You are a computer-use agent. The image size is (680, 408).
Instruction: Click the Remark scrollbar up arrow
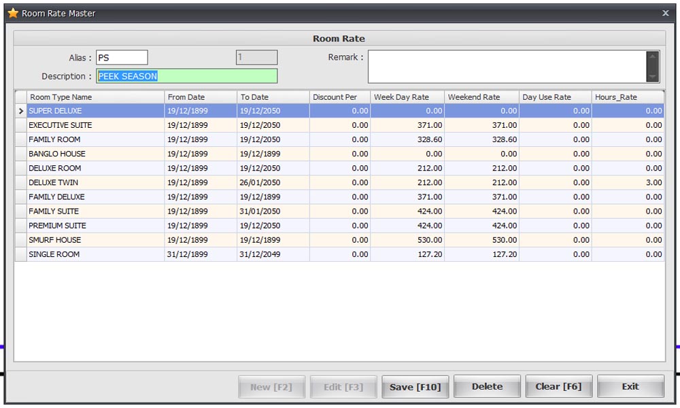point(653,56)
